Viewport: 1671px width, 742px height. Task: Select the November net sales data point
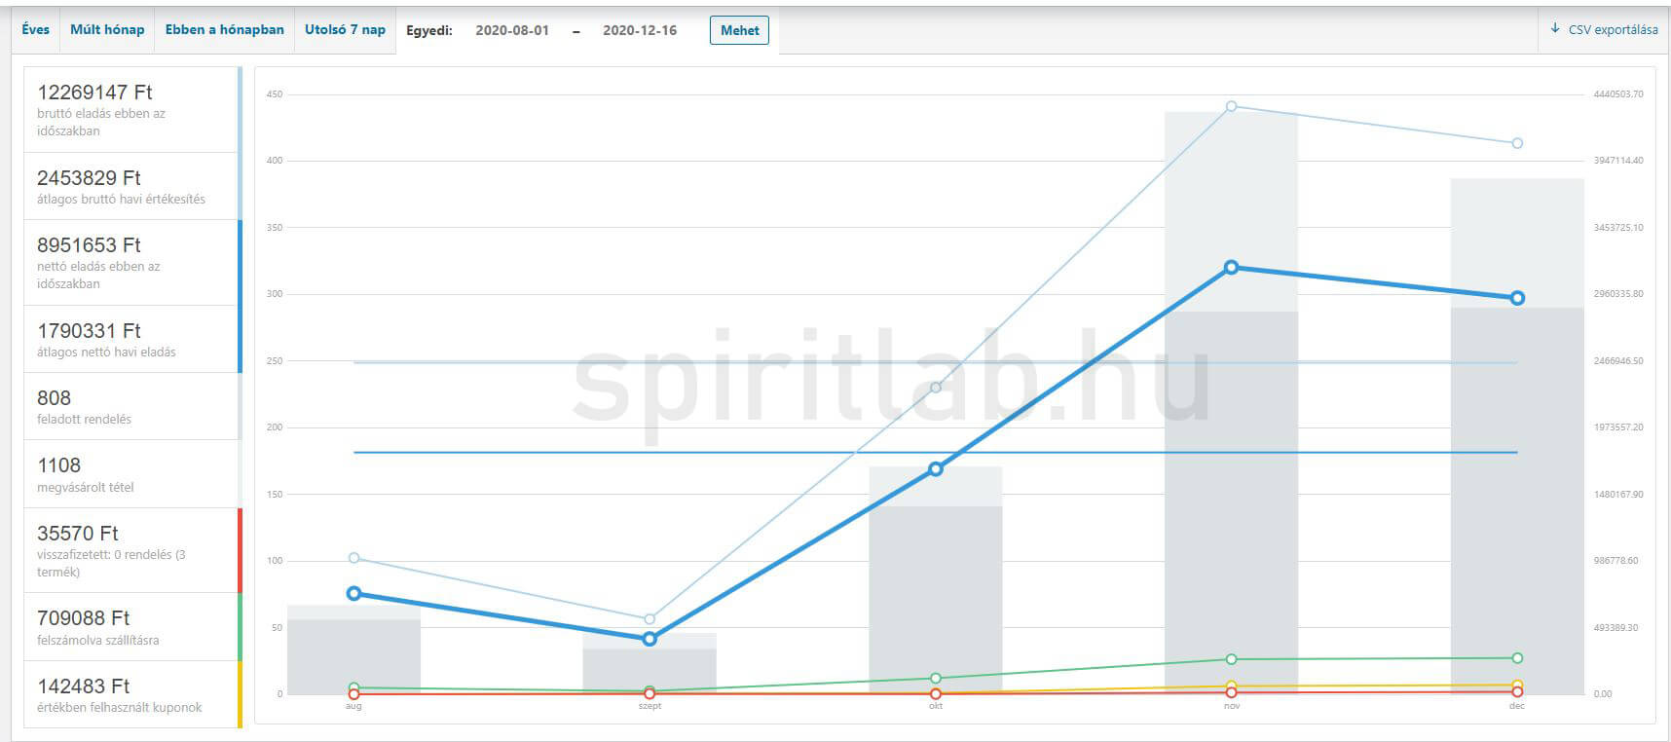click(1231, 267)
